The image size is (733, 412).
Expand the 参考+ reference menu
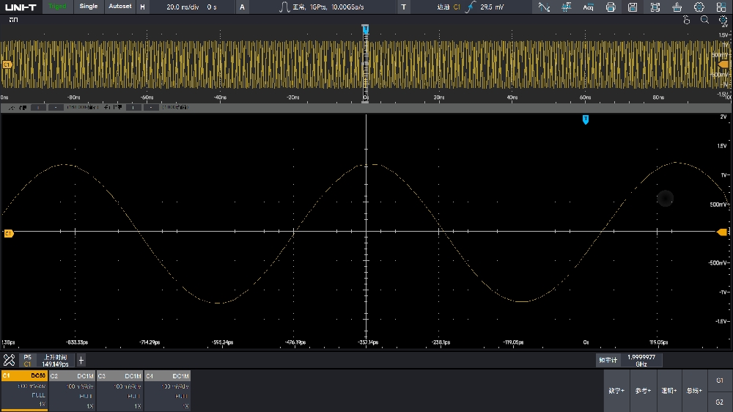coord(642,390)
